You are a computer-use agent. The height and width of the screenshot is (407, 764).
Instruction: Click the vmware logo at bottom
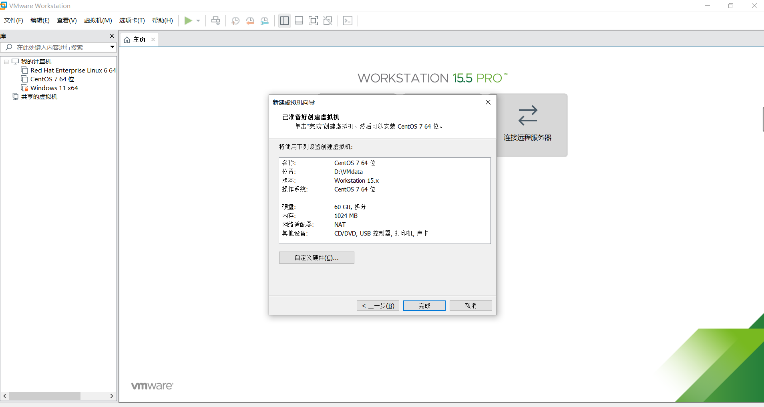pyautogui.click(x=152, y=386)
